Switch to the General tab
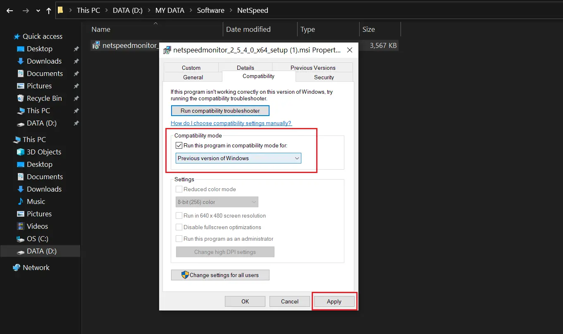563x334 pixels. click(193, 77)
